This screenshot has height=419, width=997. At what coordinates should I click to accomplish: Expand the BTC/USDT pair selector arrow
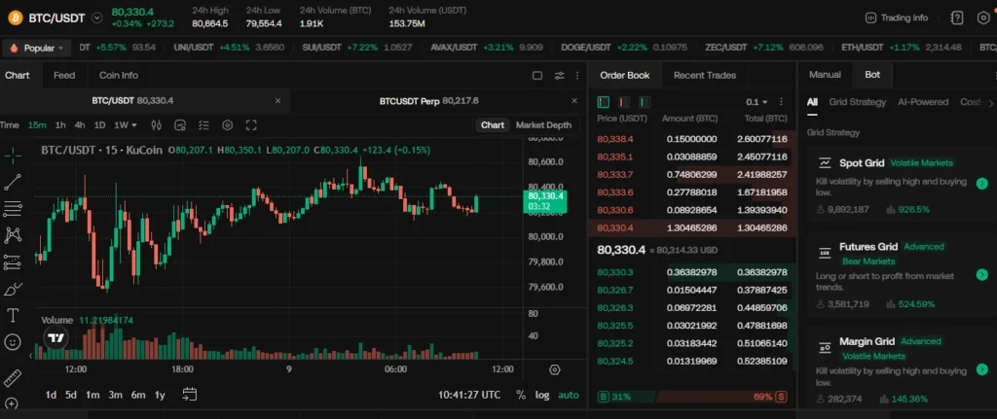tap(97, 17)
